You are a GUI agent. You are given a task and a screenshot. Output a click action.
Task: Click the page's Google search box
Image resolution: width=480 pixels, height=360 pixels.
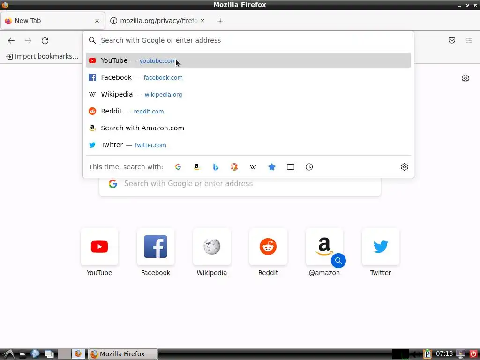point(240,184)
